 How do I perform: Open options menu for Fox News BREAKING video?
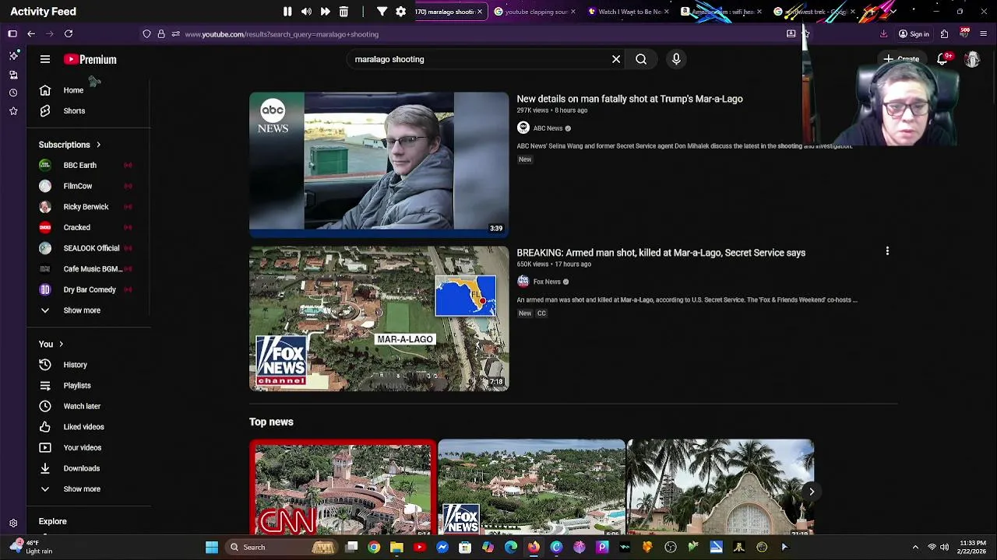[x=887, y=251]
